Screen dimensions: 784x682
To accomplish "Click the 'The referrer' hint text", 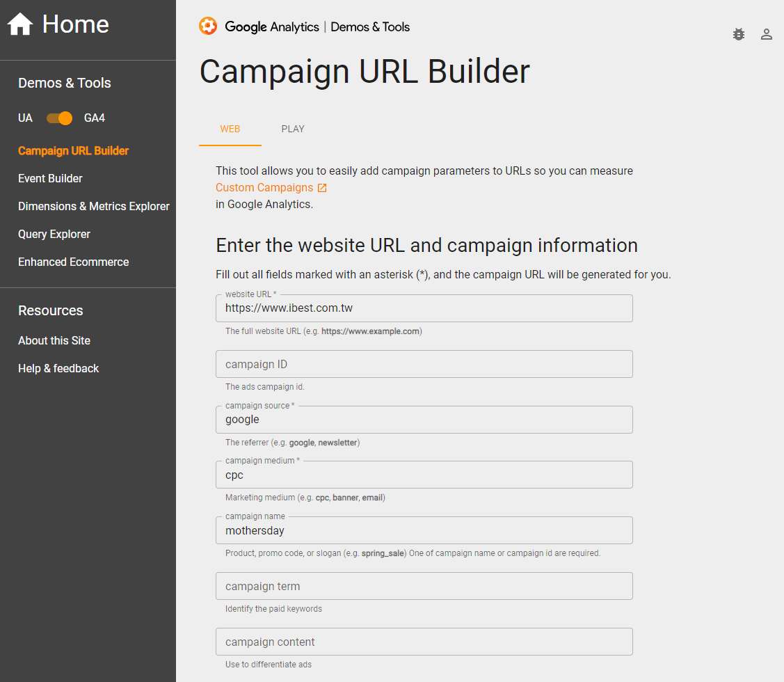I will tap(292, 443).
